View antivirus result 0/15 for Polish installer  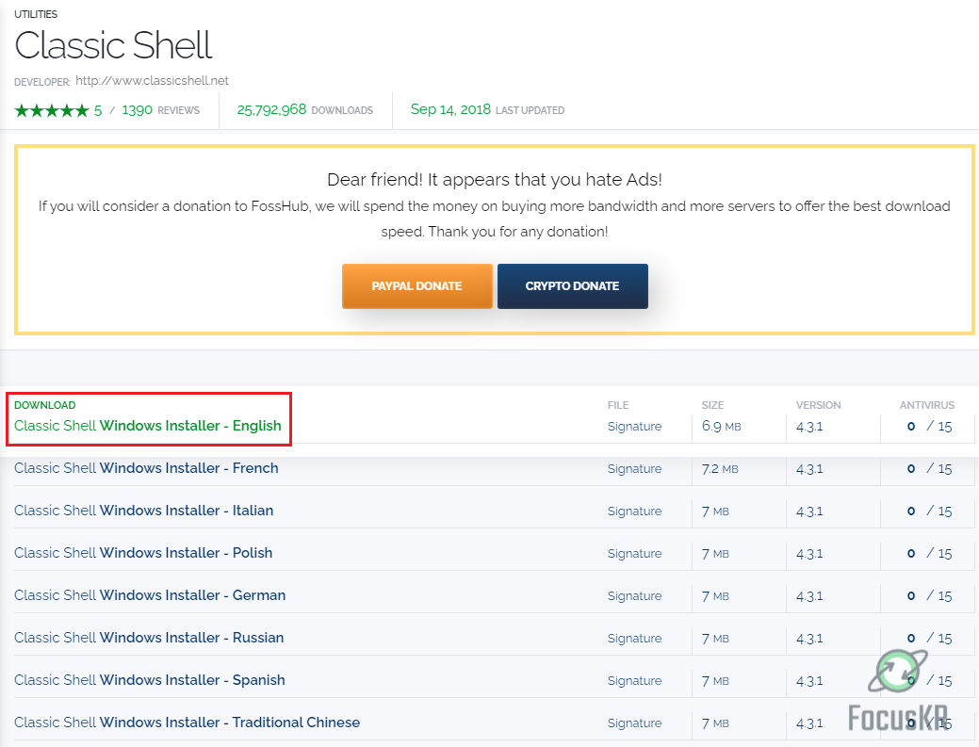tap(929, 554)
